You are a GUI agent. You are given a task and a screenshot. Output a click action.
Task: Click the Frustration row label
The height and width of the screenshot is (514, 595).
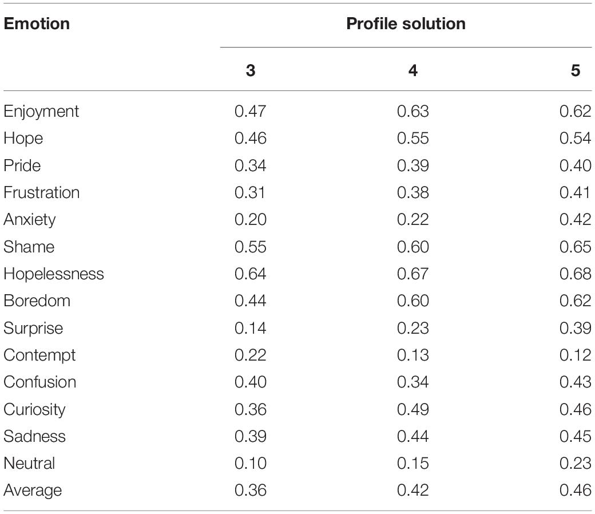pyautogui.click(x=41, y=192)
